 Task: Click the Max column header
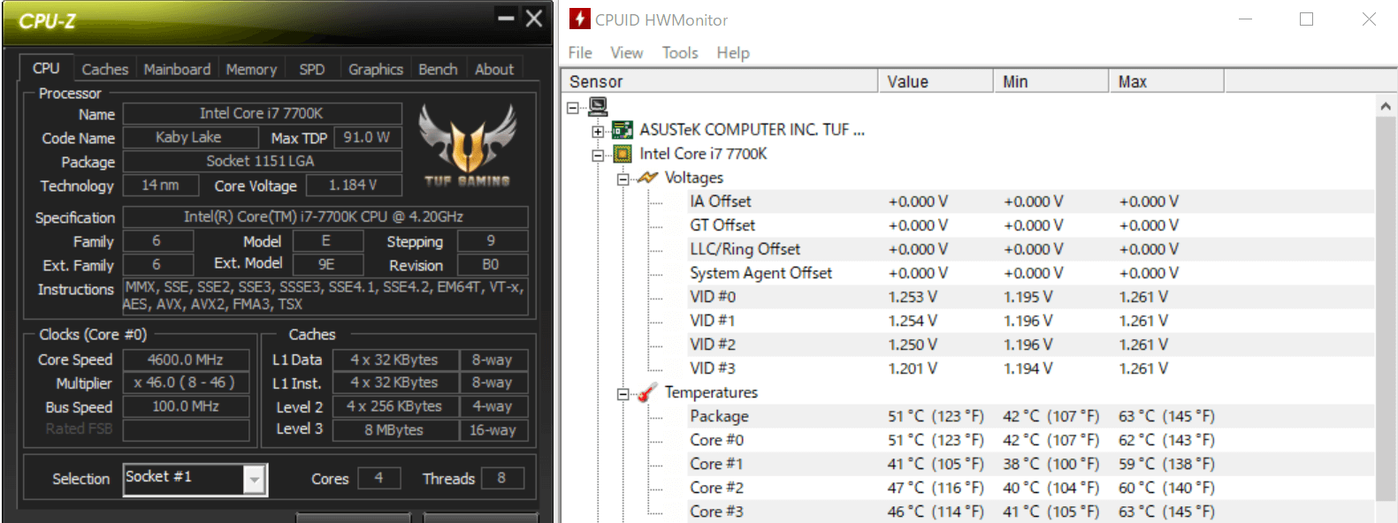pyautogui.click(x=1166, y=81)
